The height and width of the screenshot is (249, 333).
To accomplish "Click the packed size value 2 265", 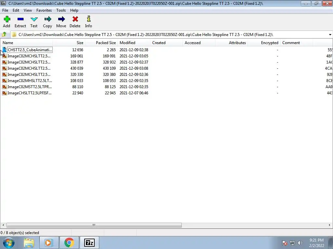I will (111, 50).
